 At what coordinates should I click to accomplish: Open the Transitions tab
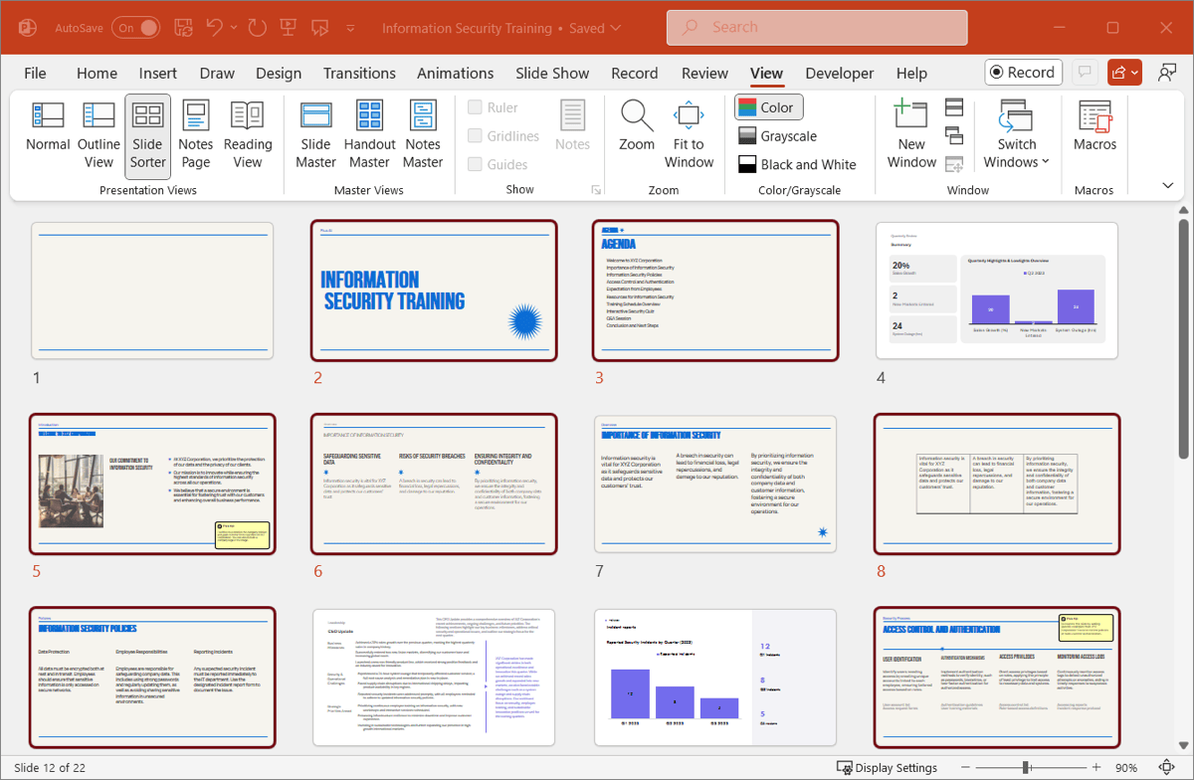tap(359, 73)
